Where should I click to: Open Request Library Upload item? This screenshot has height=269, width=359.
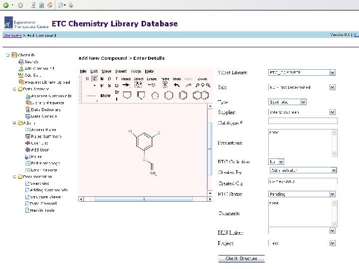click(x=47, y=82)
